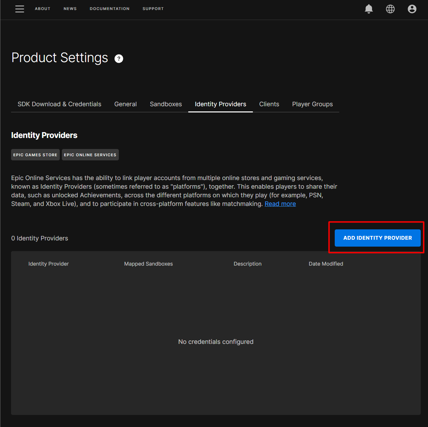This screenshot has width=428, height=427.
Task: Click the Date Modified column header
Action: pyautogui.click(x=326, y=264)
